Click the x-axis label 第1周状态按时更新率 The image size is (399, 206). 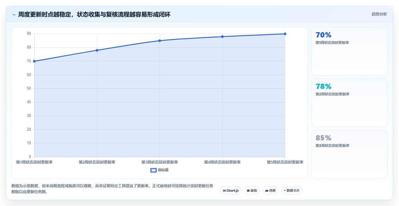(x=34, y=162)
